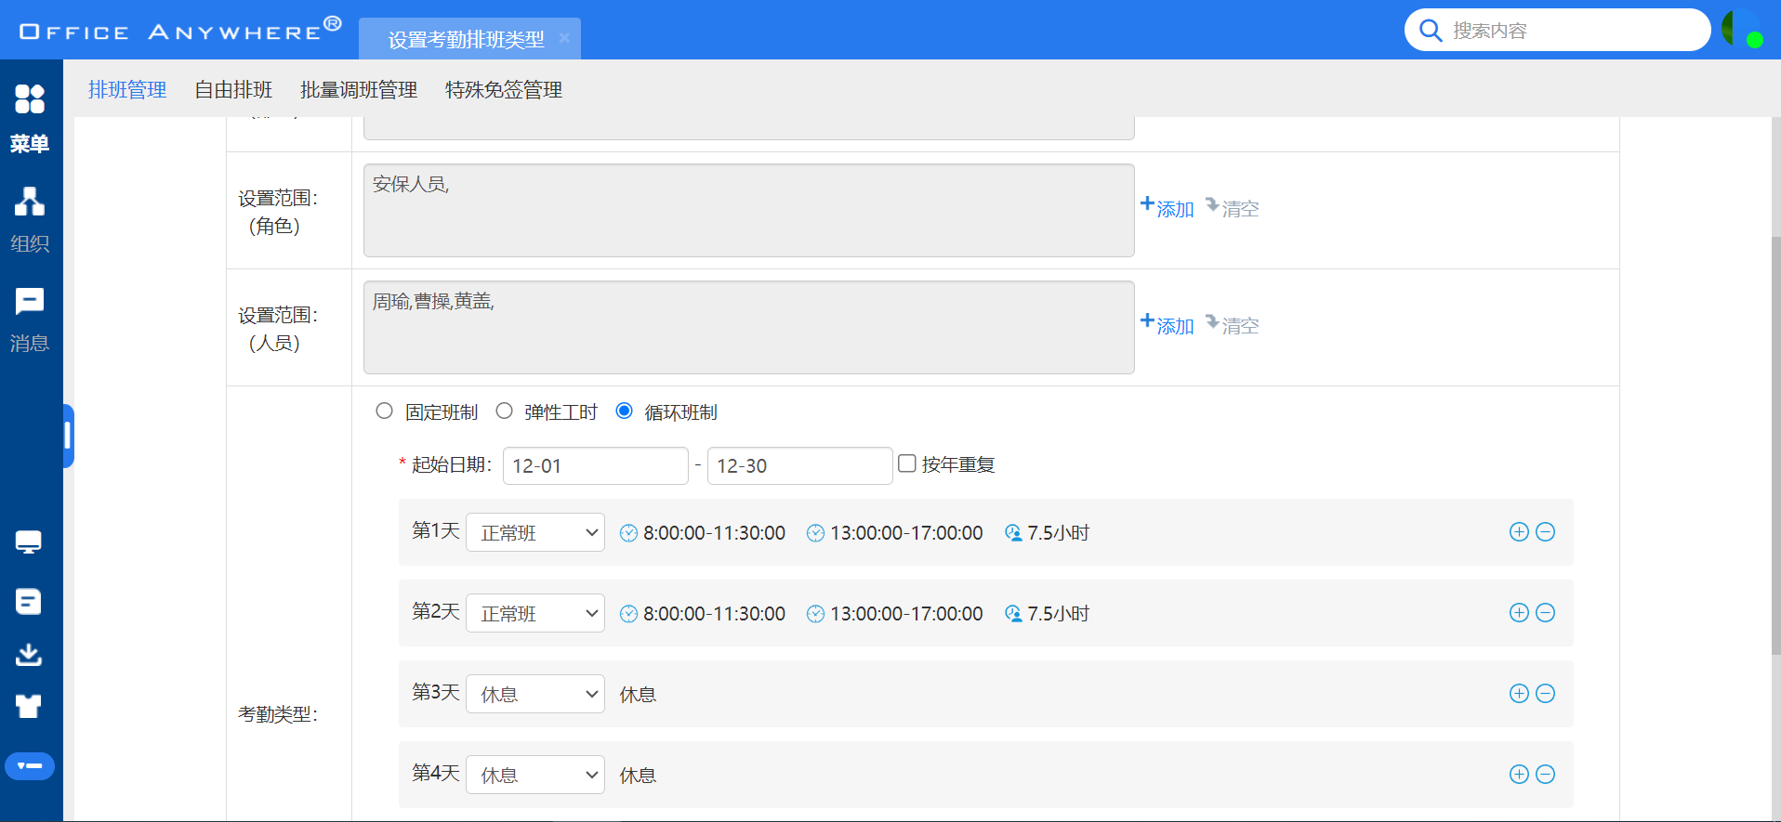Open the 第4天 shift type dropdown
Screen dimensions: 1781x822
(535, 775)
